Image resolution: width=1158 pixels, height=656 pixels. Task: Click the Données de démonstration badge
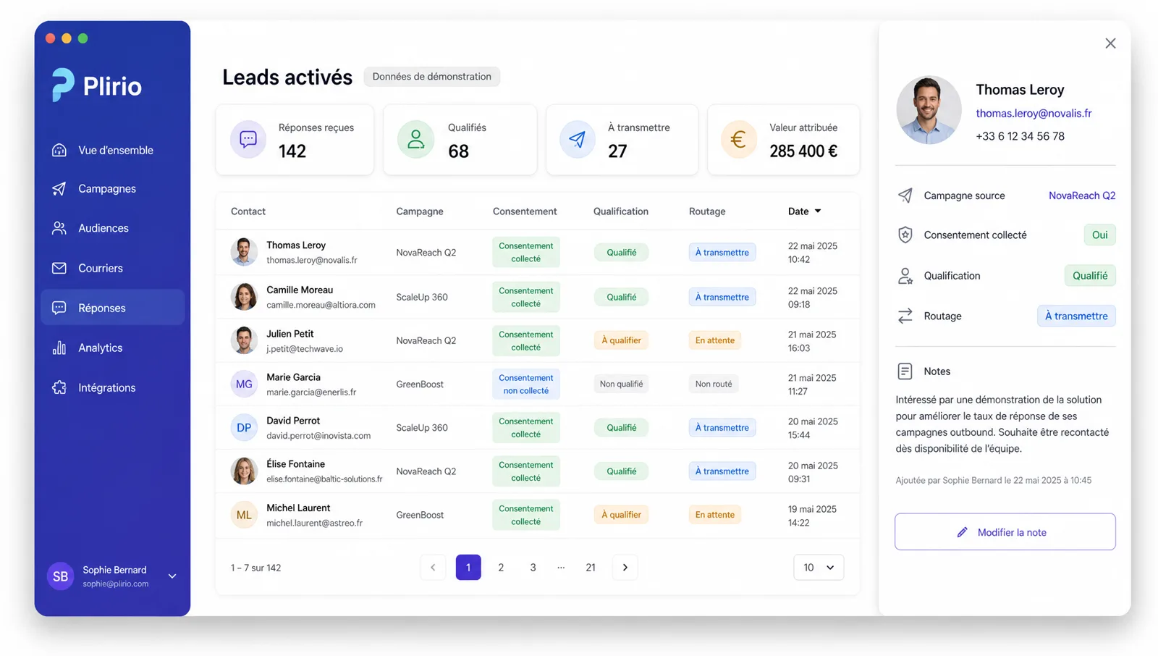click(x=431, y=77)
